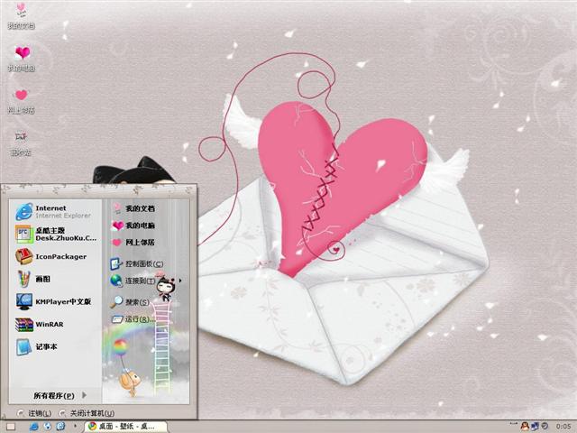This screenshot has height=433, width=577.
Task: Launch Internet Explorer from quick launch bar
Action: coord(34,427)
